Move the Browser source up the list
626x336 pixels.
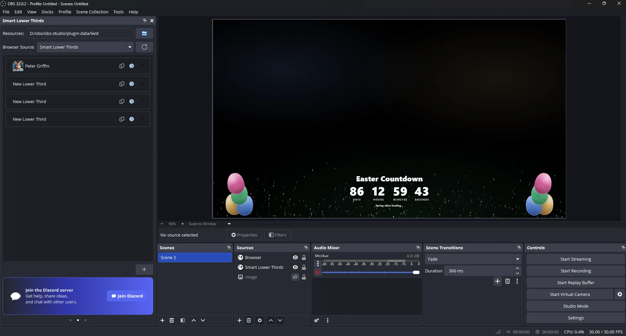[271, 320]
